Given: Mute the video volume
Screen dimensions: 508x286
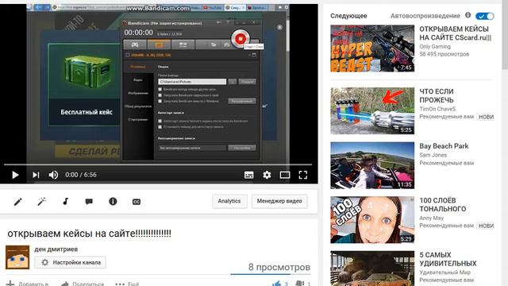Looking at the screenshot, I should tap(53, 175).
